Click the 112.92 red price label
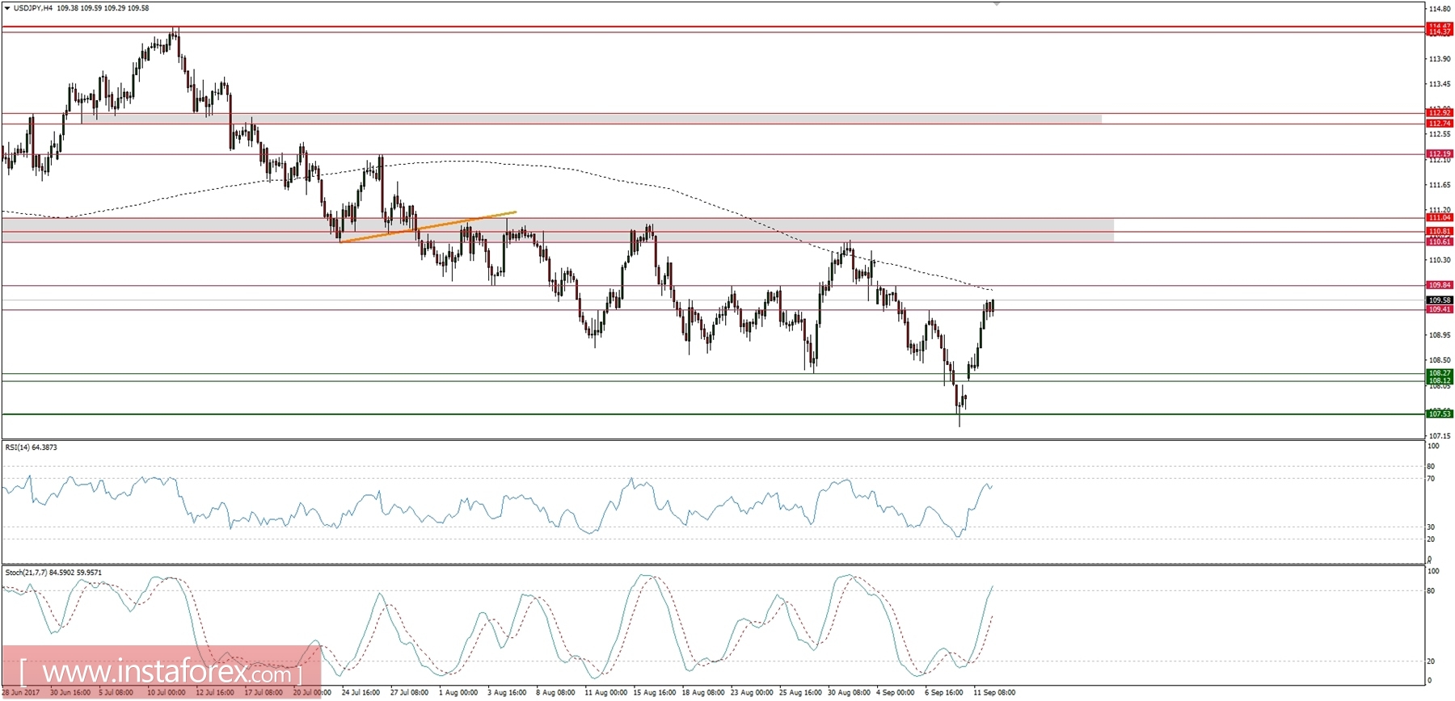1455x701 pixels. pyautogui.click(x=1440, y=113)
